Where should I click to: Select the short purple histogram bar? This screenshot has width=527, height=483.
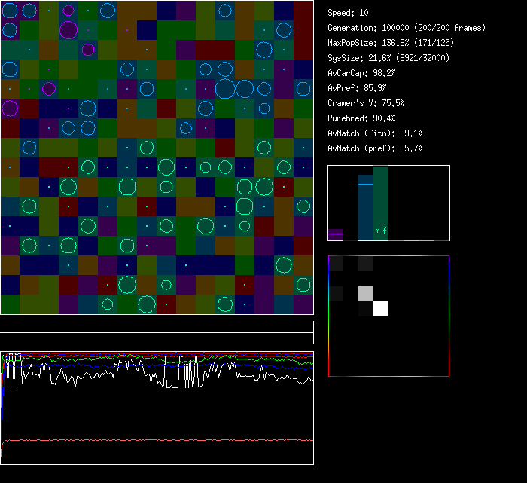tap(336, 234)
